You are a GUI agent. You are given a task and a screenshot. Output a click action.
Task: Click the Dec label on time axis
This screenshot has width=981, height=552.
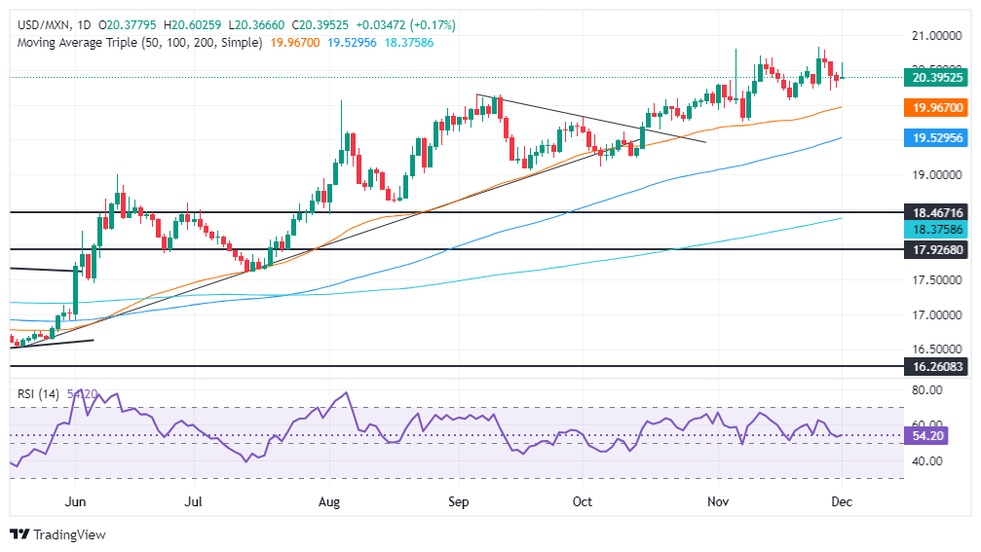click(842, 502)
